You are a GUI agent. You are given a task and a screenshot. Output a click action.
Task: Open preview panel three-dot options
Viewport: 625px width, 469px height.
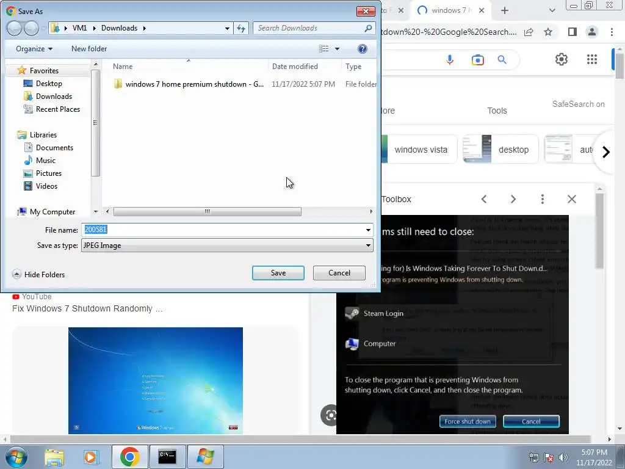(x=543, y=199)
